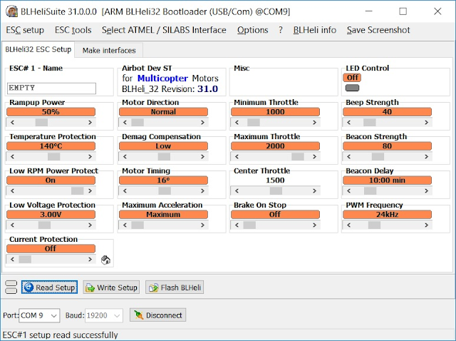Click left arrow of Low RPM Power Protect
This screenshot has width=456, height=341.
click(x=12, y=191)
